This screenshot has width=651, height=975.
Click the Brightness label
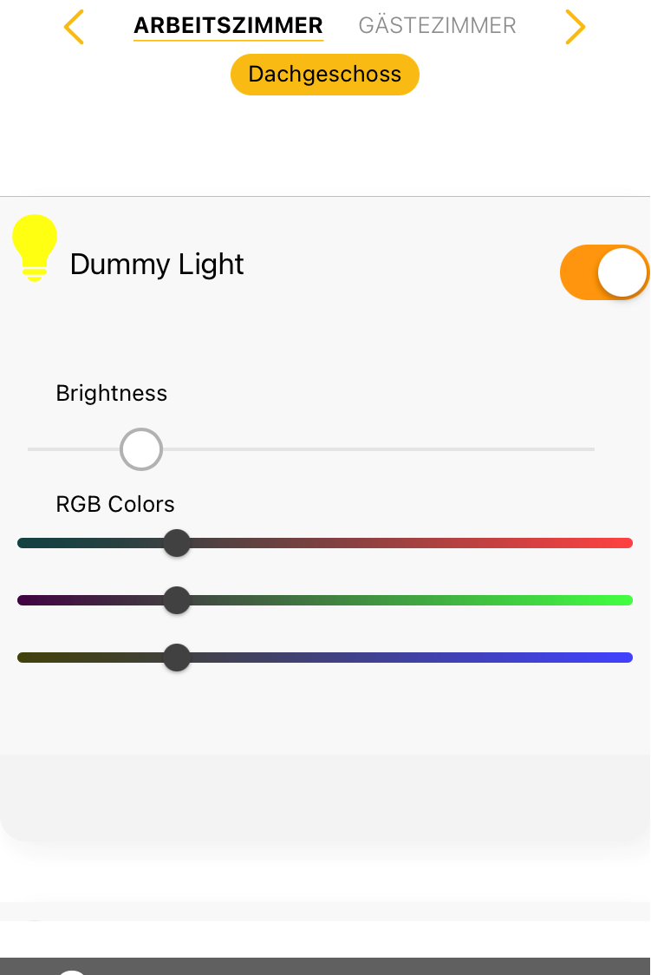point(111,393)
